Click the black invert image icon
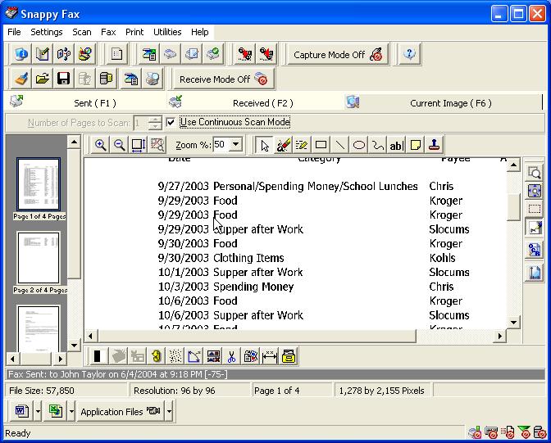Screen dimensions: 551x443 coord(98,357)
